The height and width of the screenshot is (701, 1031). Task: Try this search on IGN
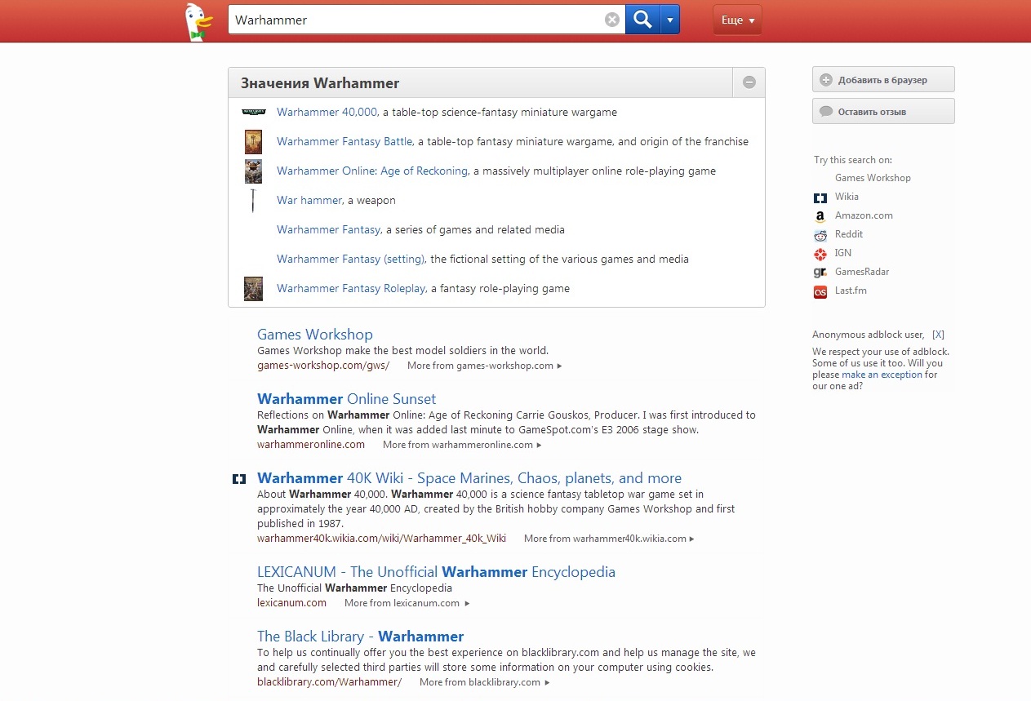point(843,253)
